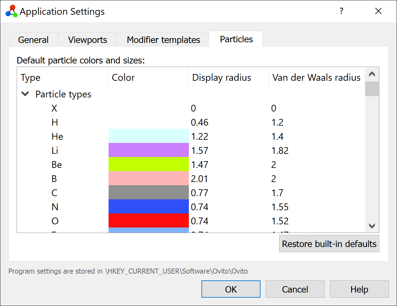Select the blue N color swatch
Screen dimensions: 397x306
click(148, 207)
